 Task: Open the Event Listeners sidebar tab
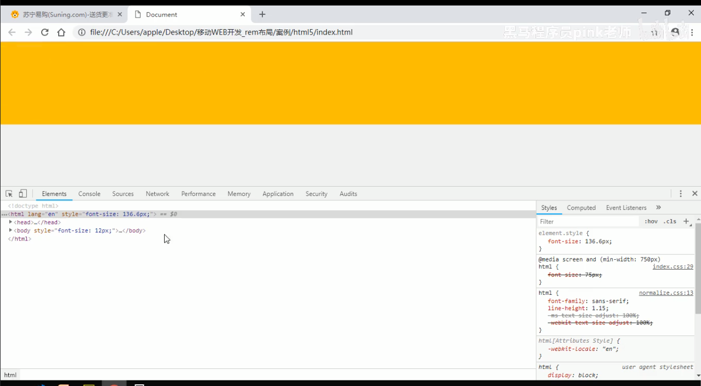tap(626, 208)
